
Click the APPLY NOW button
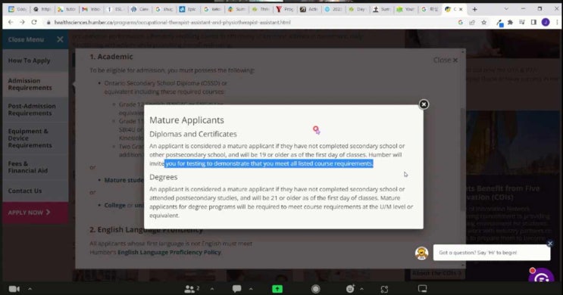pyautogui.click(x=35, y=213)
